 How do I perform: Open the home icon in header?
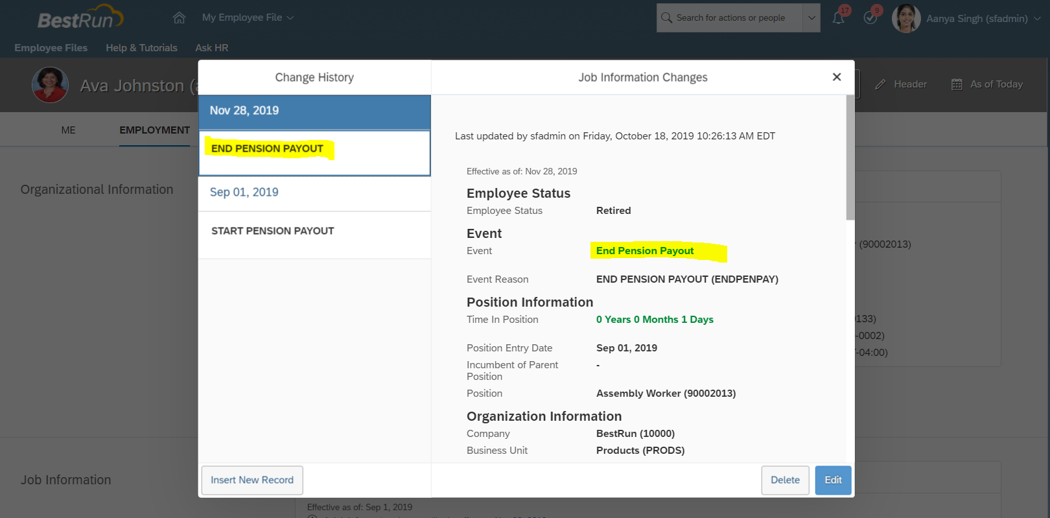pyautogui.click(x=180, y=18)
